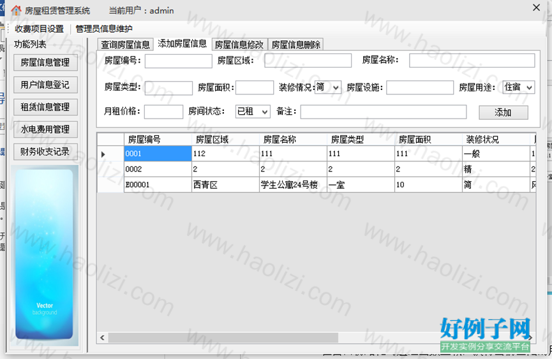Select the cell E00001
552x359 pixels.
pyautogui.click(x=158, y=184)
